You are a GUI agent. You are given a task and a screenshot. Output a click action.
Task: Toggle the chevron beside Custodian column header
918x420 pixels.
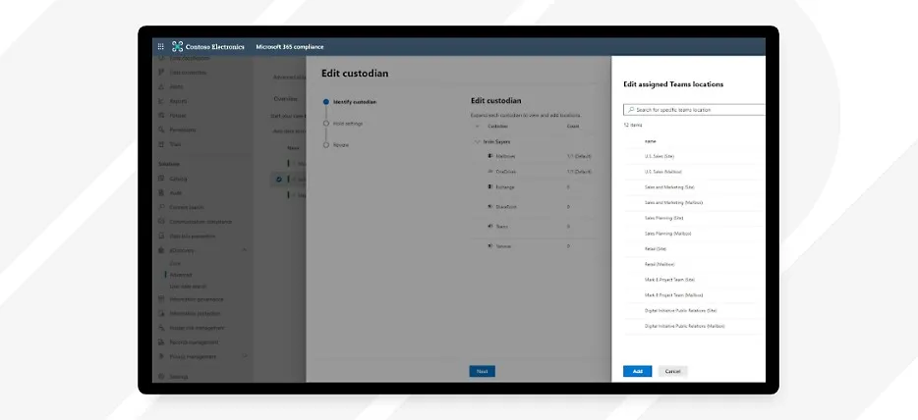(477, 127)
